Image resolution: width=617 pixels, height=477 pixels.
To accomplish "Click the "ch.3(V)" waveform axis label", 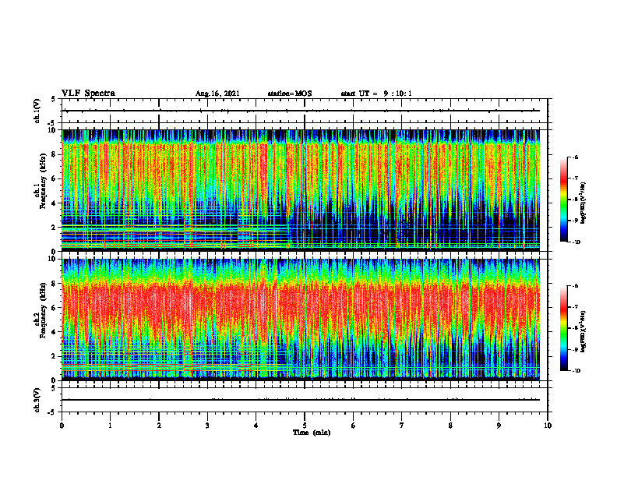I will pos(37,400).
